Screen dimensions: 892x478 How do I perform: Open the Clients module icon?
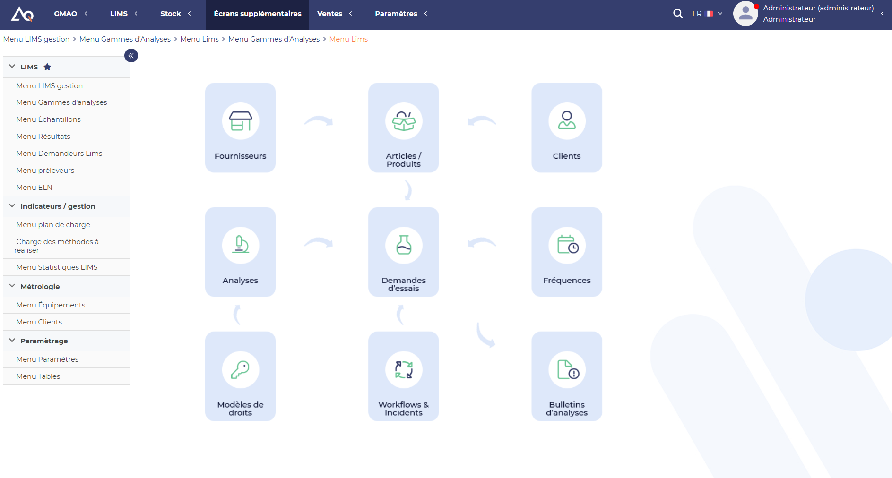click(x=567, y=121)
